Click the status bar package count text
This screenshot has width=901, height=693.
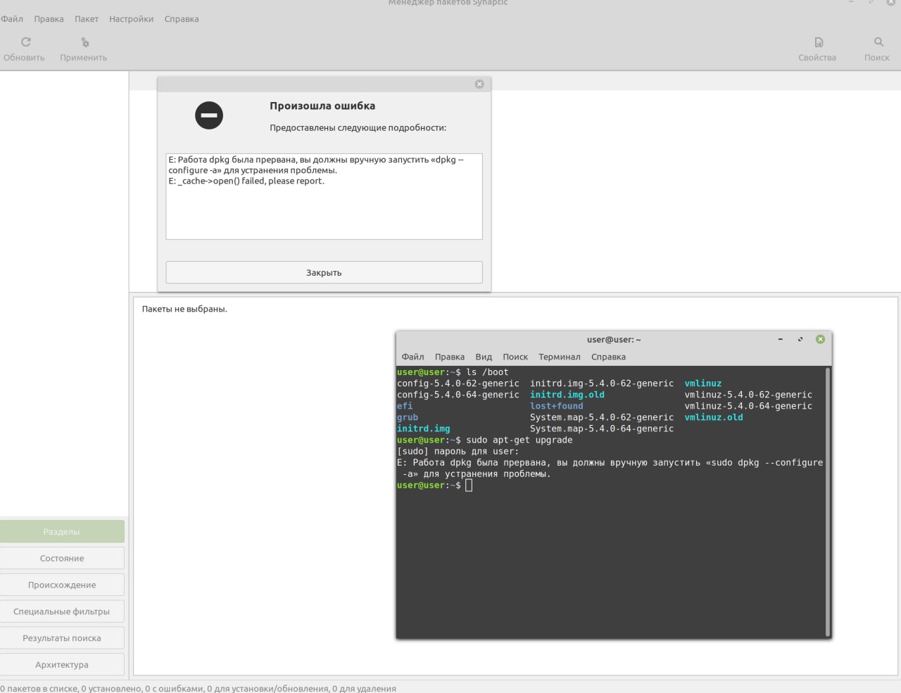pyautogui.click(x=198, y=688)
